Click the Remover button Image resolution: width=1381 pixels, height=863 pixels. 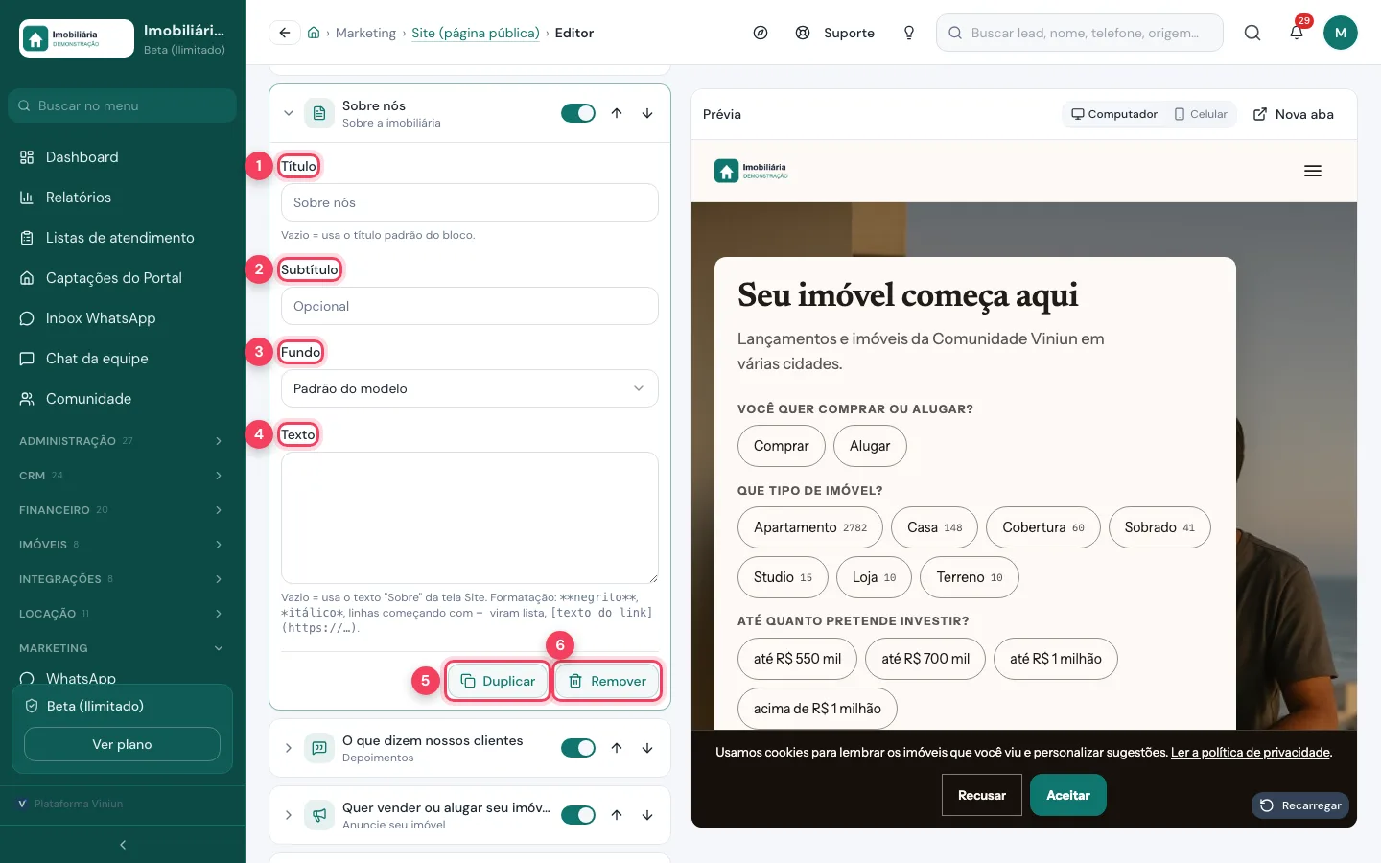607,681
